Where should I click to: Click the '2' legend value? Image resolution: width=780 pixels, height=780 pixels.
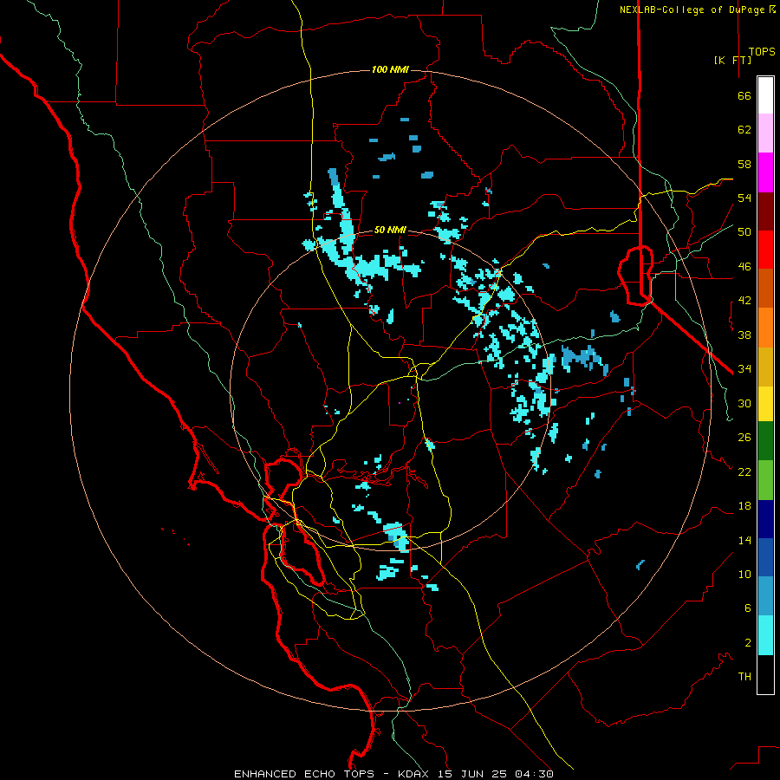tap(748, 642)
